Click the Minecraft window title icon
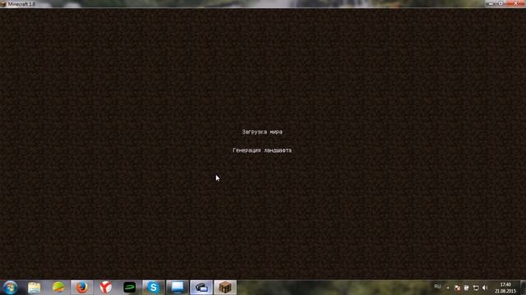The height and width of the screenshot is (295, 526). [3, 4]
